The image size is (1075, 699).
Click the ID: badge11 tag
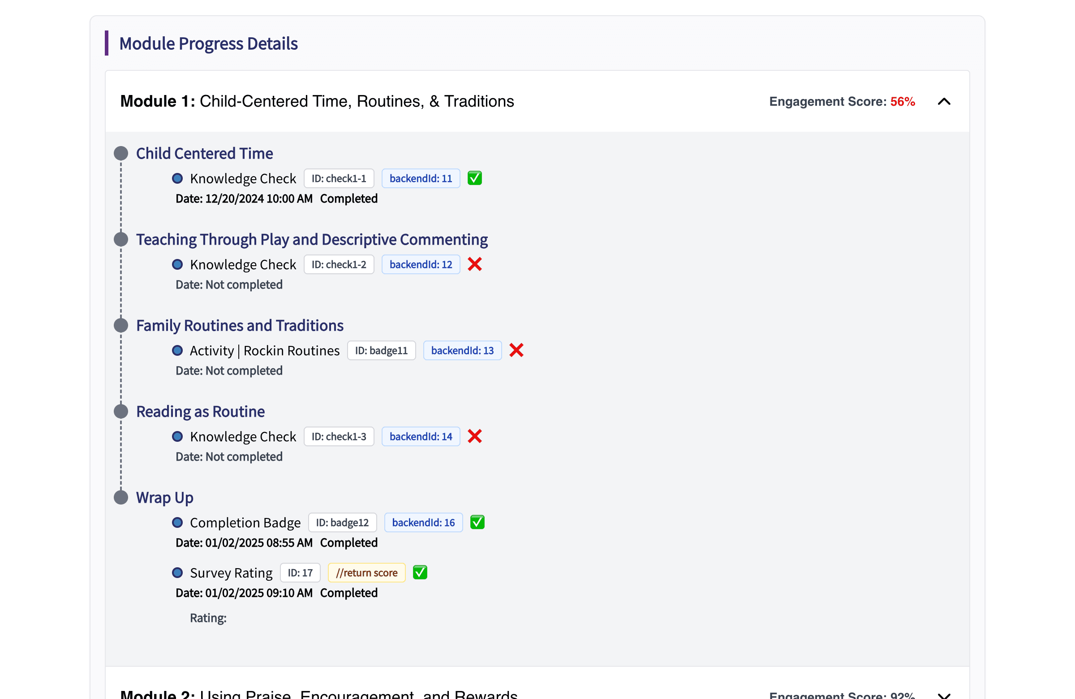coord(381,350)
